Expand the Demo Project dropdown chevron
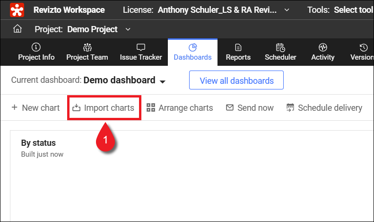This screenshot has width=374, height=222. (128, 29)
